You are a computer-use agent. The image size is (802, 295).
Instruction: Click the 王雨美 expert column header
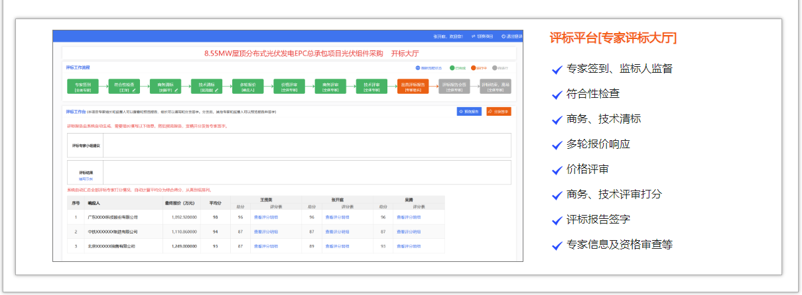267,198
